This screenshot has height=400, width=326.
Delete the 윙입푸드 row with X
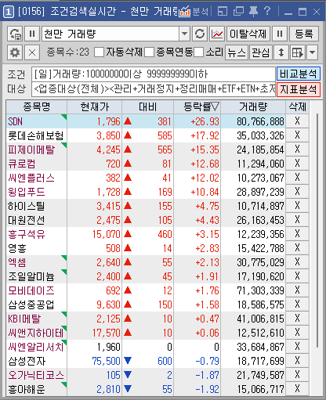click(x=297, y=192)
